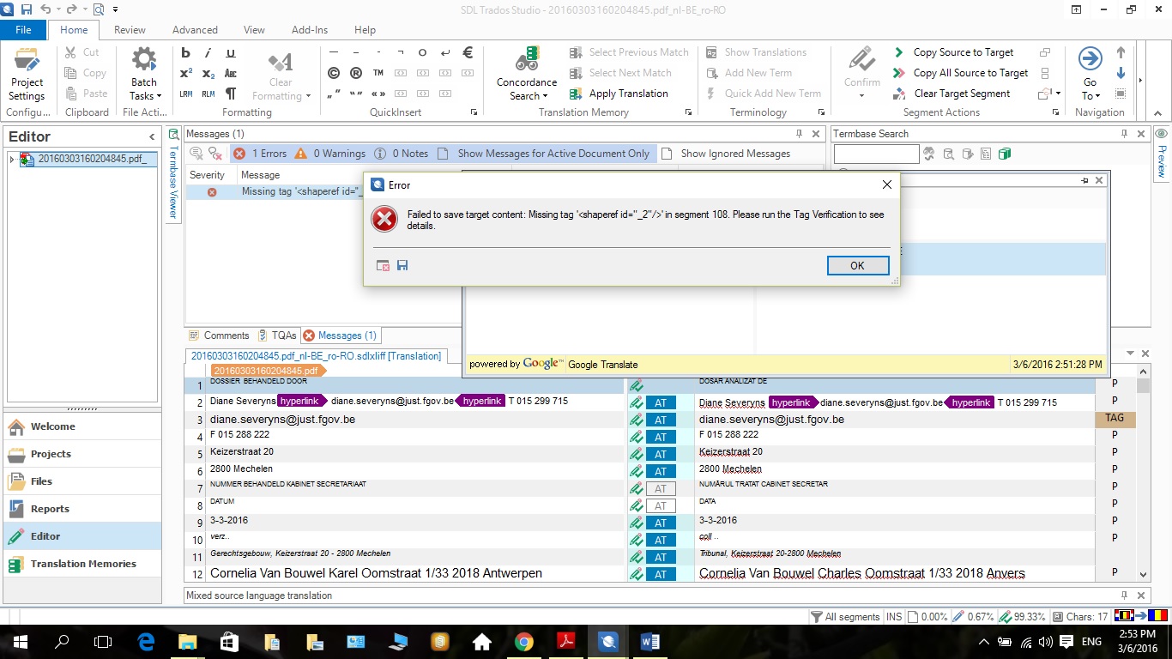Screen dimensions: 1172x659
Task: Open the File menu
Action: pos(23,29)
